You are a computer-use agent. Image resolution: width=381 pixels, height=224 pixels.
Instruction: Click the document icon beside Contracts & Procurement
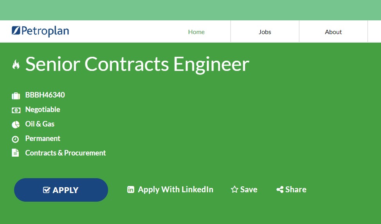[15, 153]
